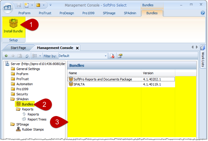Select the Server root node in tree
This screenshot has width=208, height=141.
point(35,64)
